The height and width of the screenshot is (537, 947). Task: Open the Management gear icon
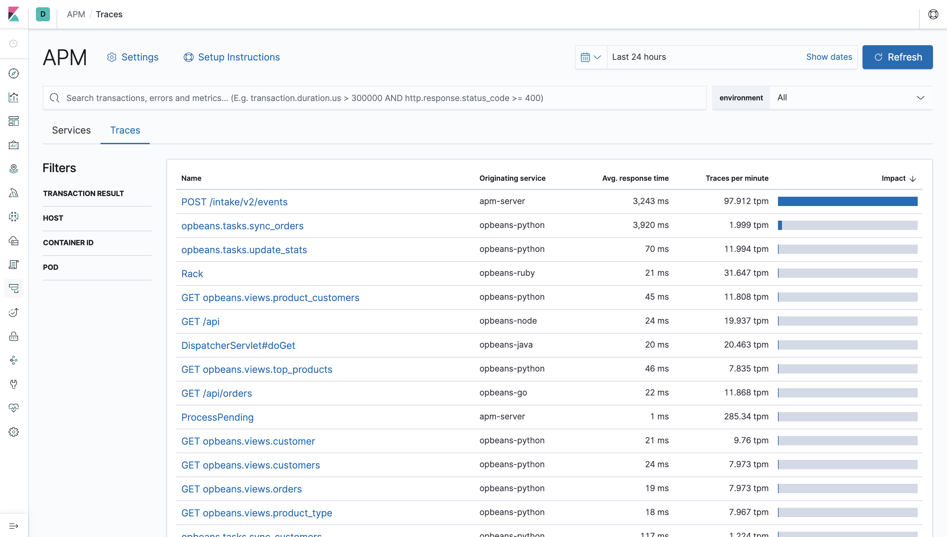pyautogui.click(x=14, y=432)
